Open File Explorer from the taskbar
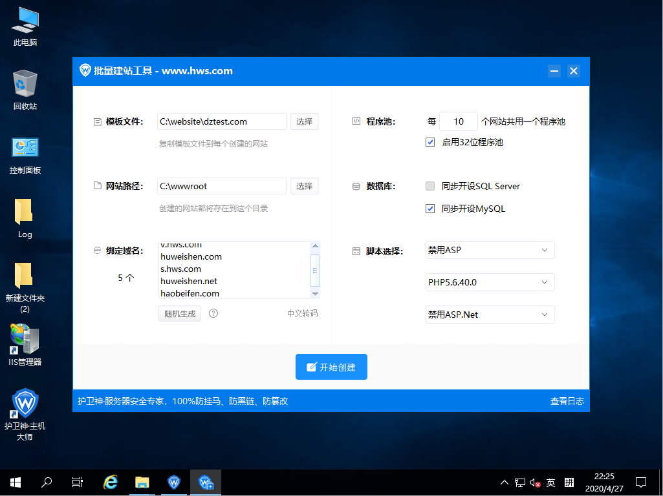The image size is (663, 496). pos(142,482)
